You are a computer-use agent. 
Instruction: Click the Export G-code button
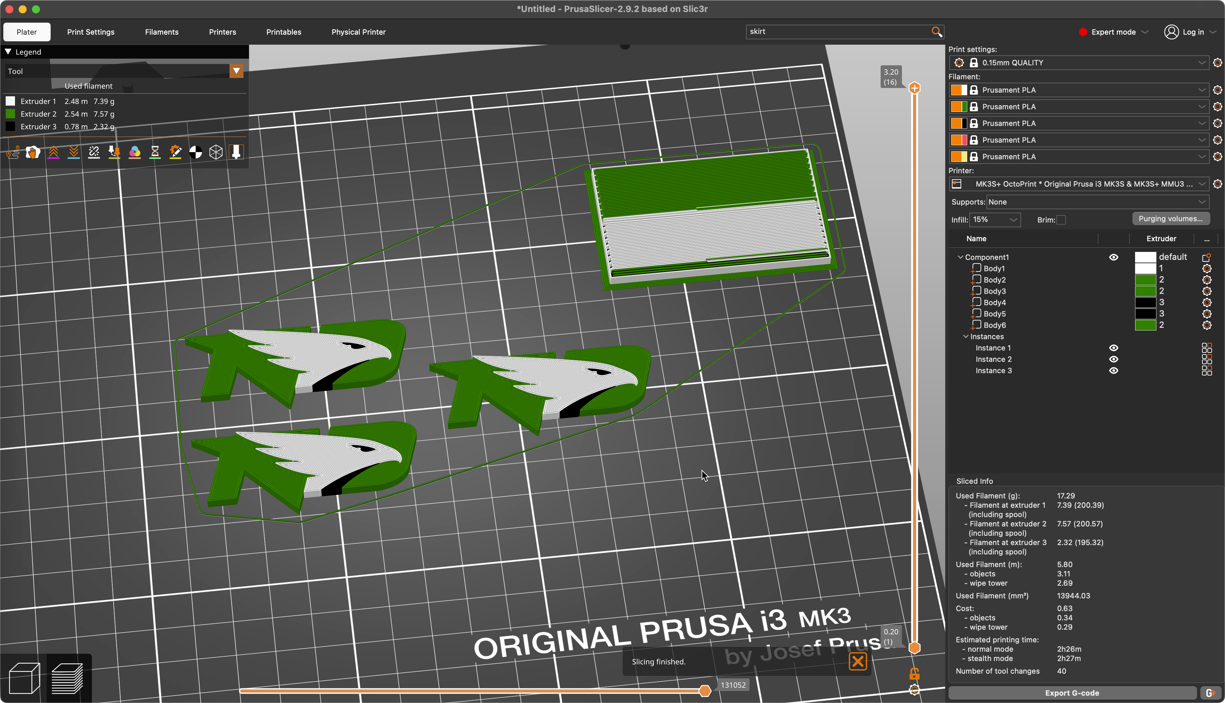(x=1072, y=693)
